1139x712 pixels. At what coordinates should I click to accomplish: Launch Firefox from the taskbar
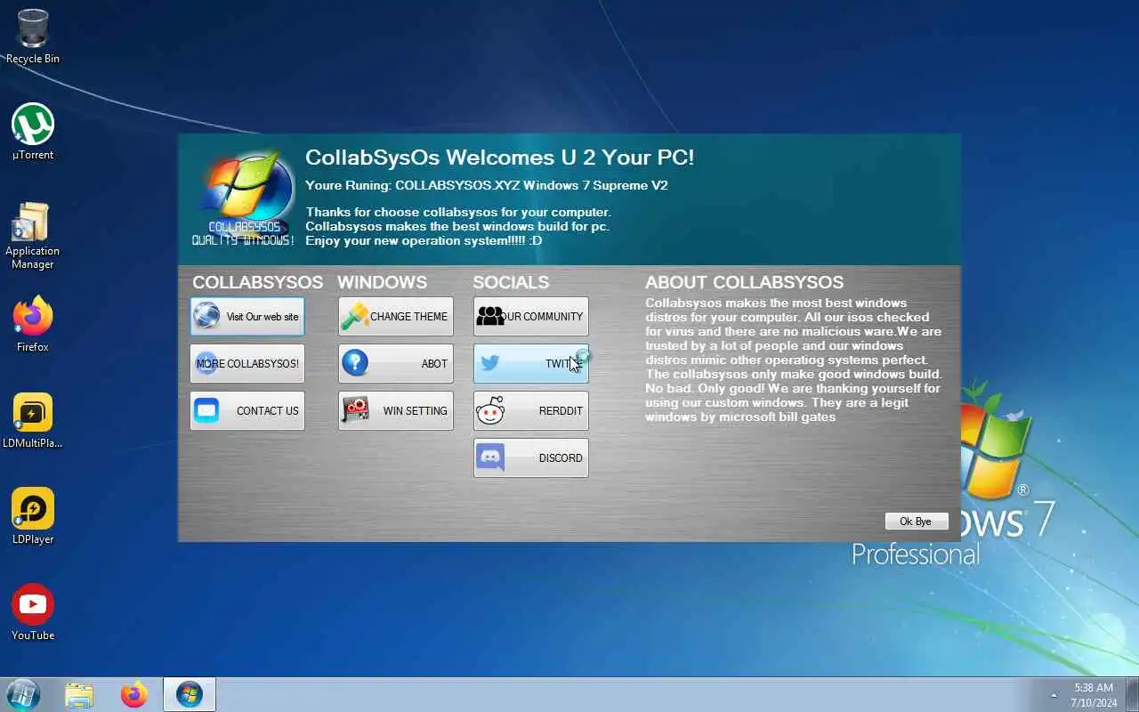[x=134, y=694]
